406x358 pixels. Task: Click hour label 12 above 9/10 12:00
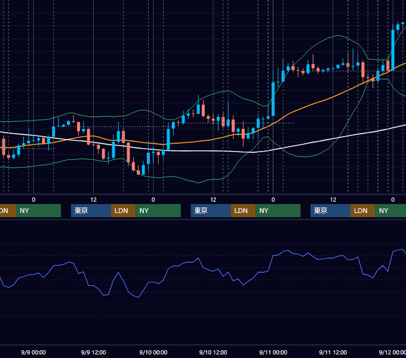tap(213, 200)
